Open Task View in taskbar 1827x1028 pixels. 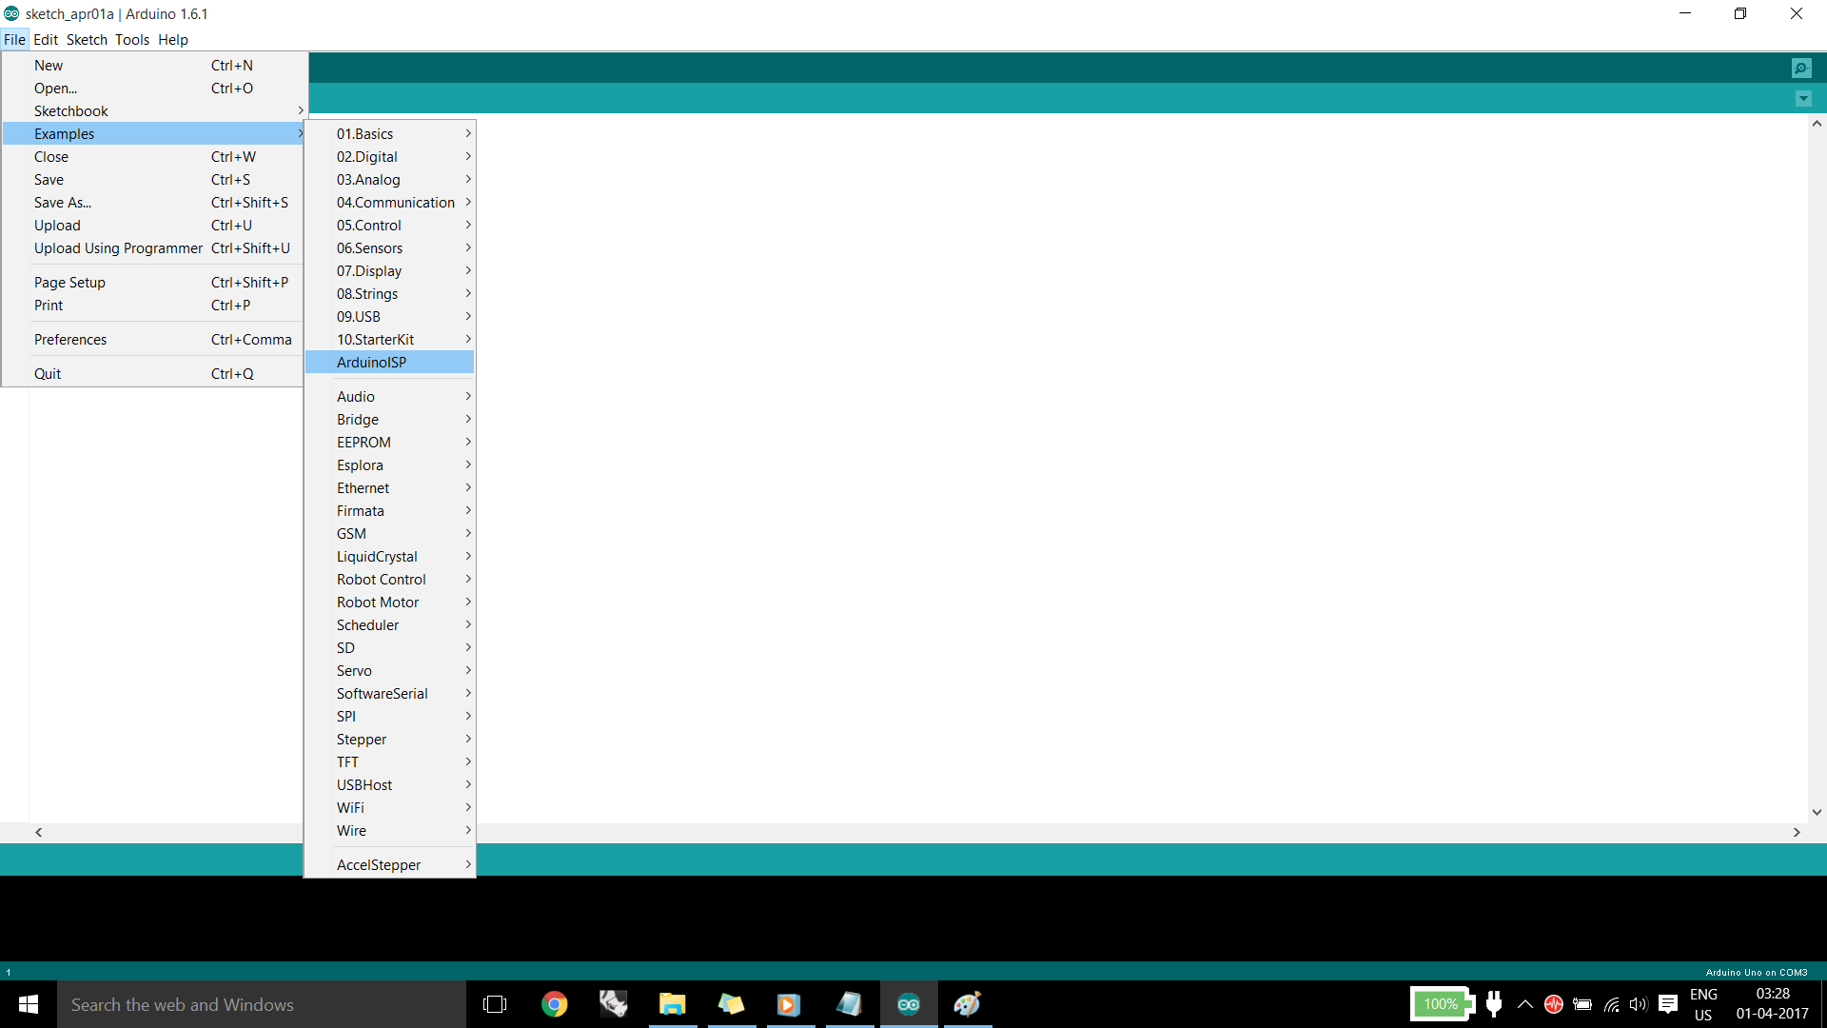495,1004
